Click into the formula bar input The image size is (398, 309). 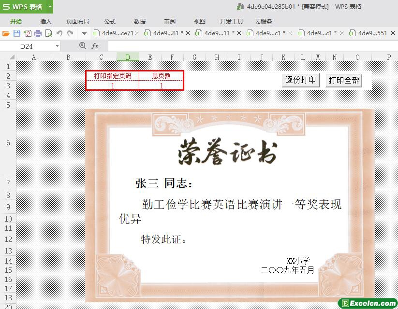[253, 46]
